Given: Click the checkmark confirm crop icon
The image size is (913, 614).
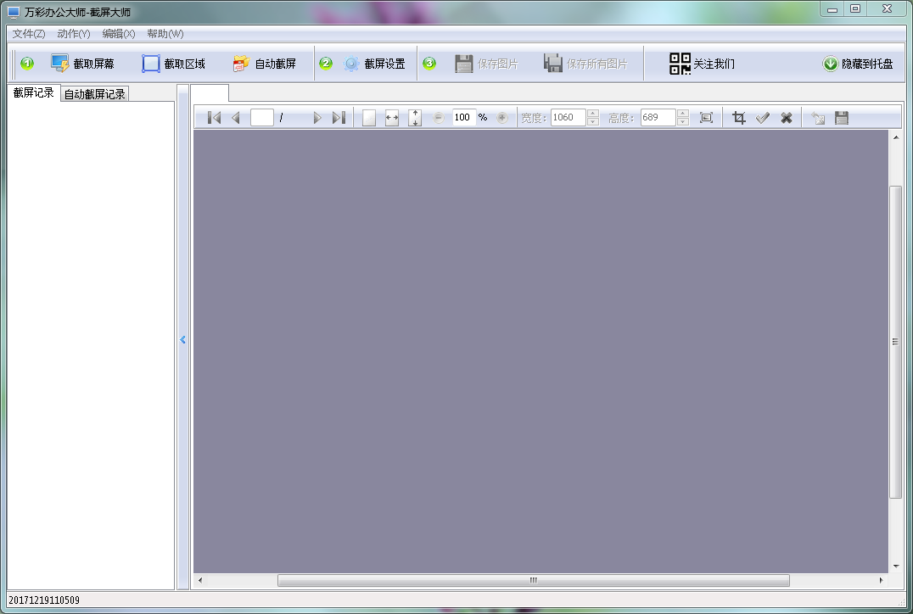Looking at the screenshot, I should pyautogui.click(x=763, y=118).
